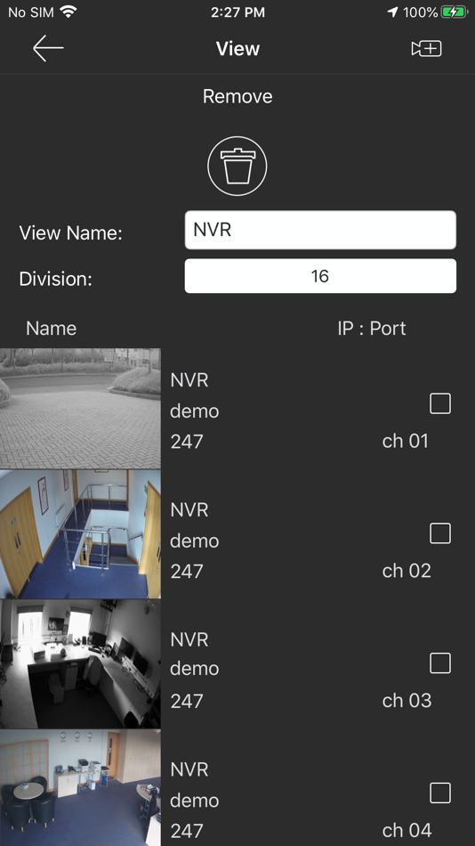Select the ch 02 stairwell camera thumbnail

(x=80, y=534)
